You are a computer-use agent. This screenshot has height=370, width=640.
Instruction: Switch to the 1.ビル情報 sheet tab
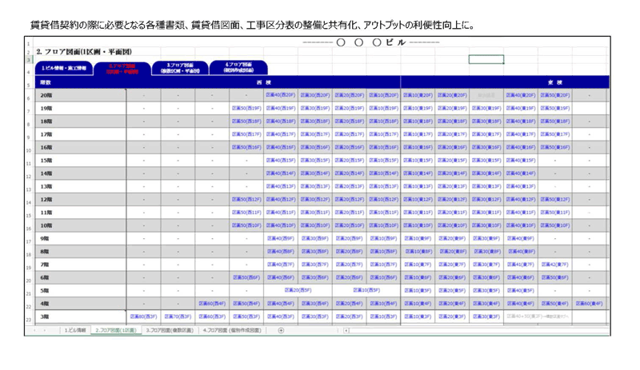tap(75, 330)
